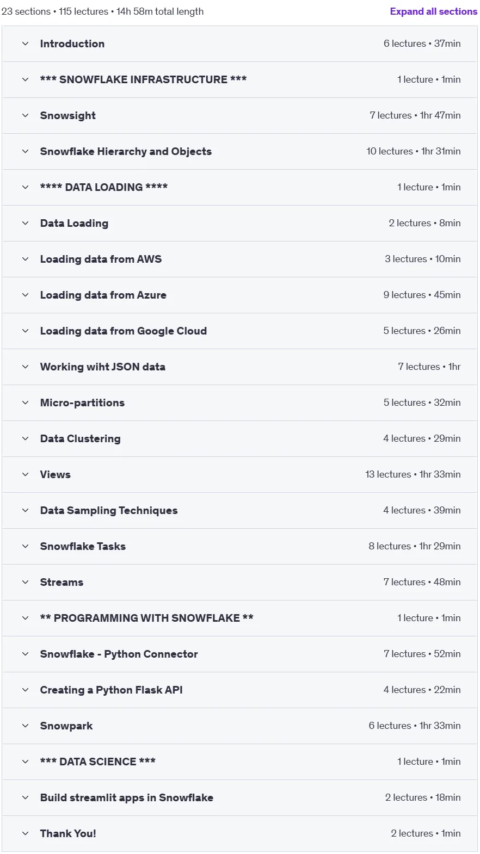
Task: Select the Data Clustering section title
Action: pos(81,438)
